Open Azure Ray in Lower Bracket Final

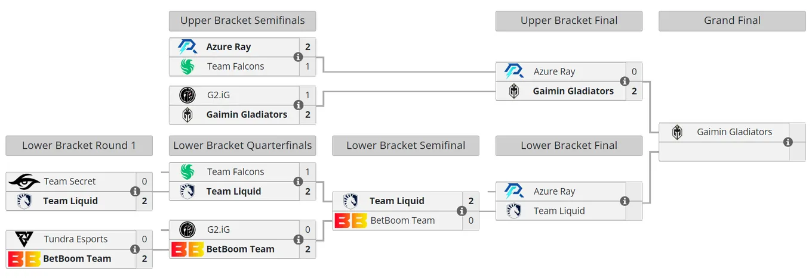point(554,192)
